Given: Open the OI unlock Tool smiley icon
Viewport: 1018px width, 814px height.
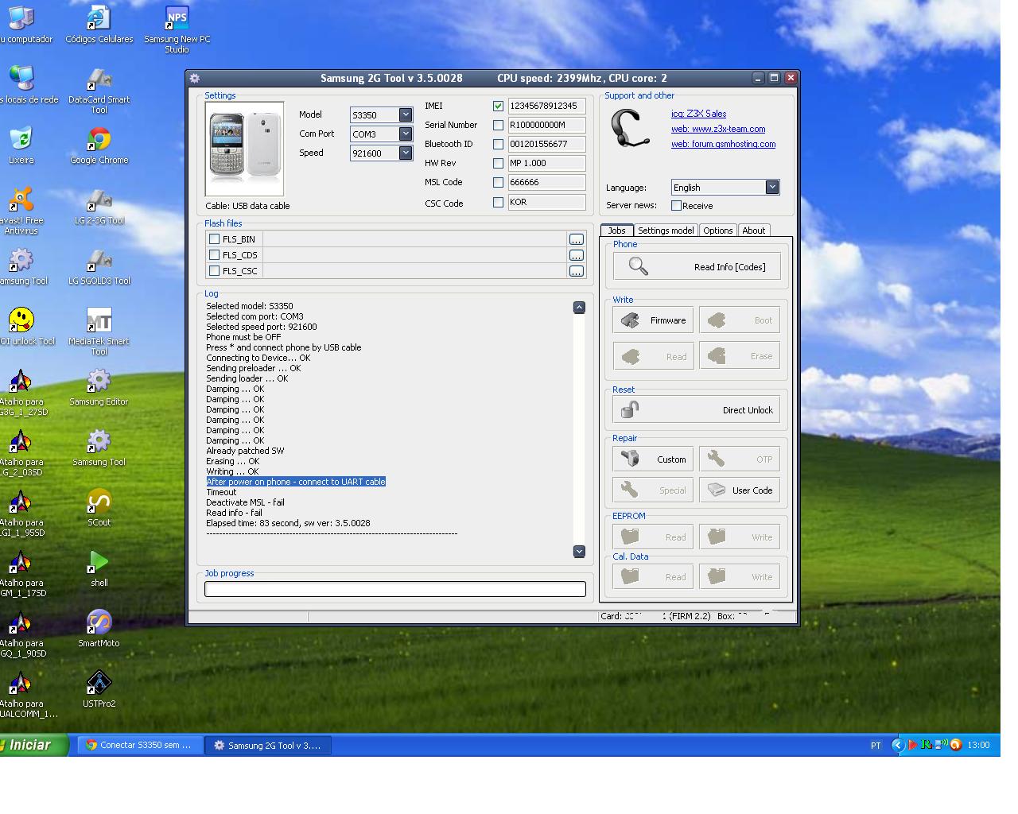Looking at the screenshot, I should pos(22,327).
